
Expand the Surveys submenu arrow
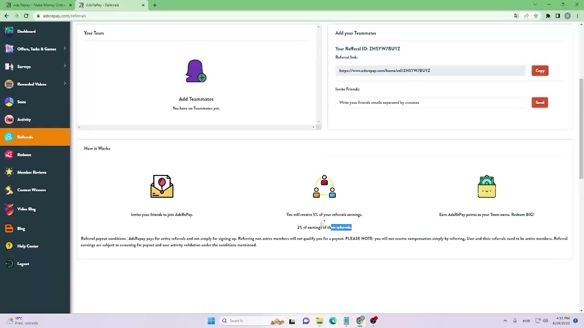pos(65,66)
